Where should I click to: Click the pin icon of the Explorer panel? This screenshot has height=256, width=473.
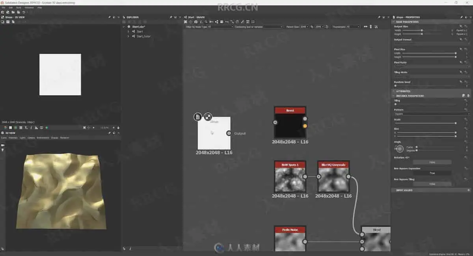[171, 17]
